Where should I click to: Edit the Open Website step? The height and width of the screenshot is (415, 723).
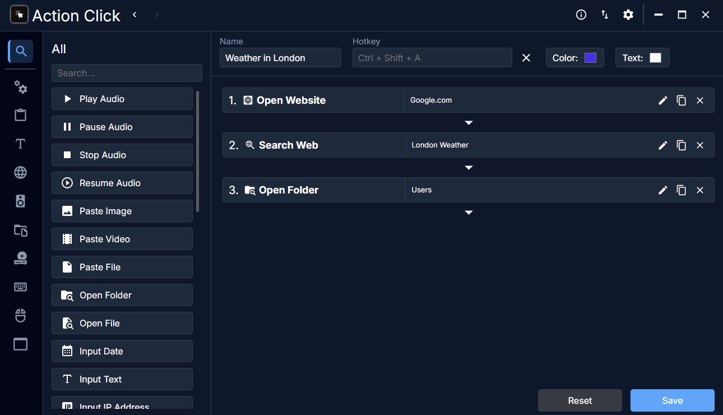point(662,100)
